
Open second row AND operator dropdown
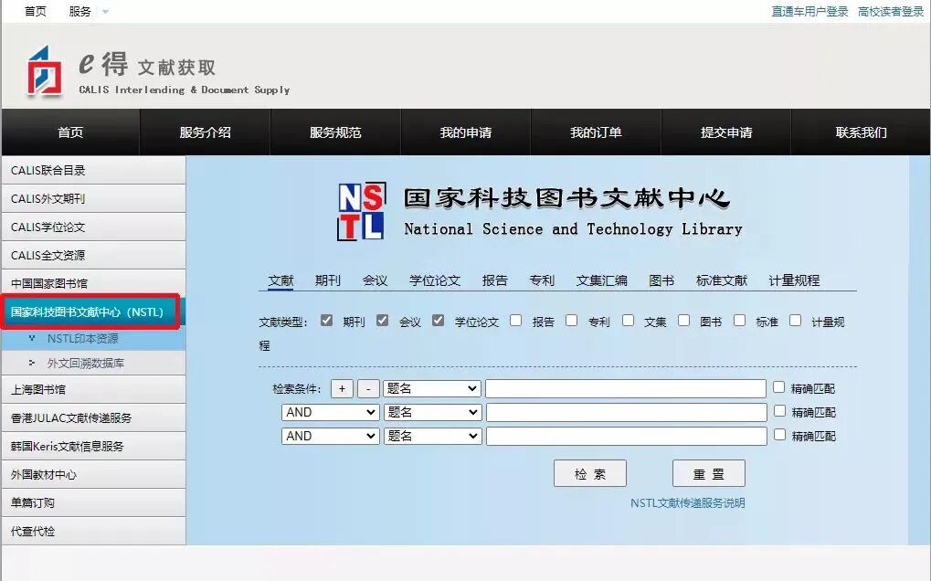click(x=330, y=413)
